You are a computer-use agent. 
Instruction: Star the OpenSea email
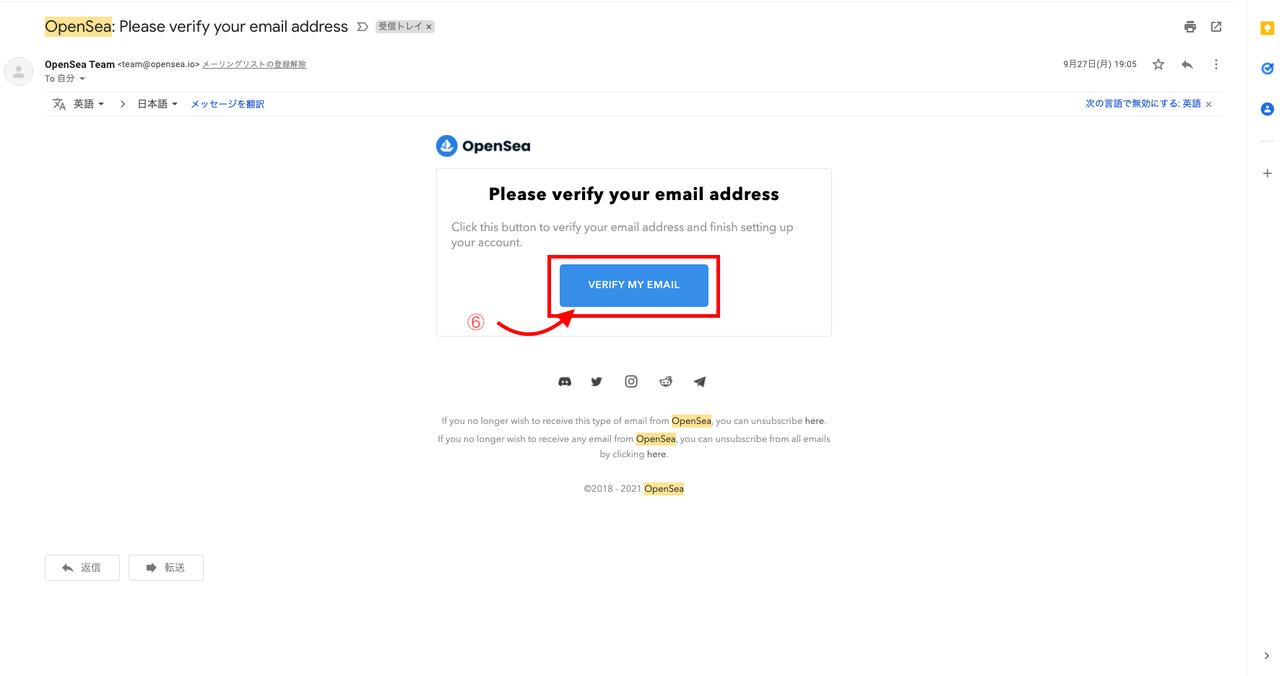tap(1158, 64)
